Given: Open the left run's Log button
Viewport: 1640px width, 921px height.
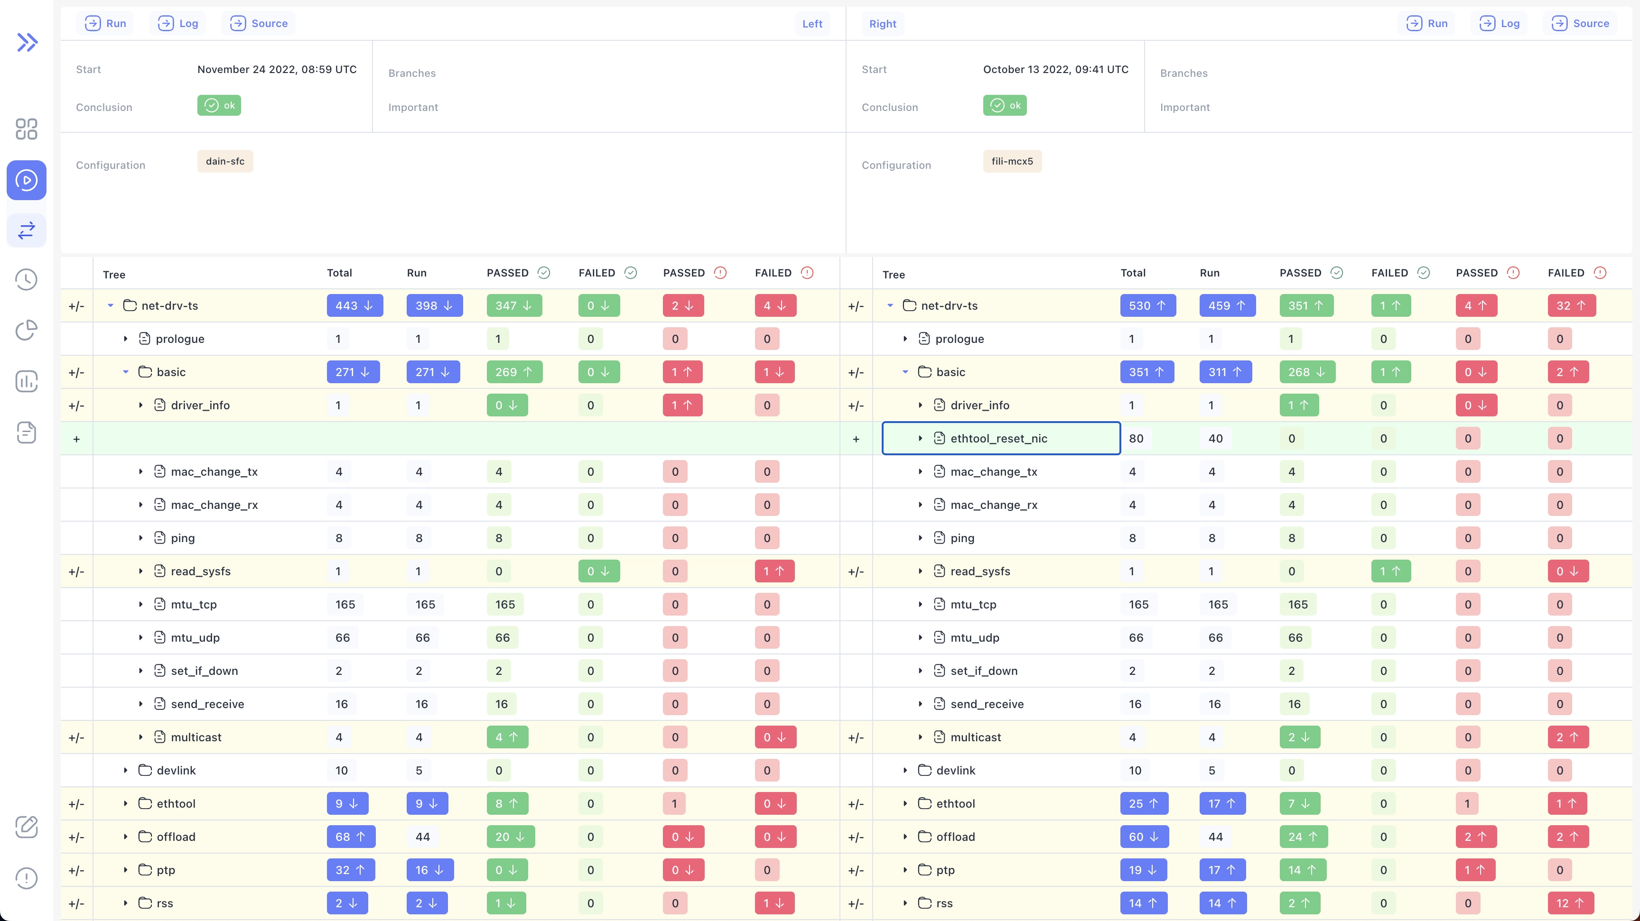Looking at the screenshot, I should [x=178, y=24].
